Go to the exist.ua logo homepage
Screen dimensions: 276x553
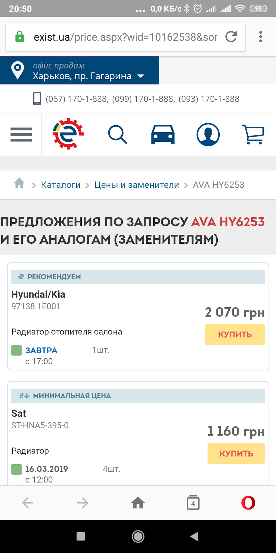click(68, 134)
